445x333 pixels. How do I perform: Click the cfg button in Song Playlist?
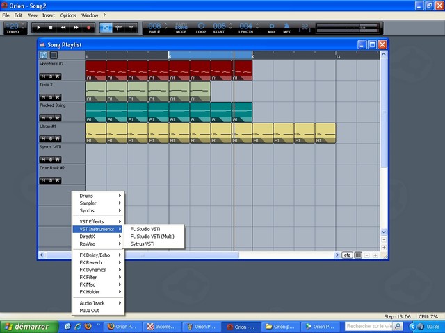click(347, 255)
